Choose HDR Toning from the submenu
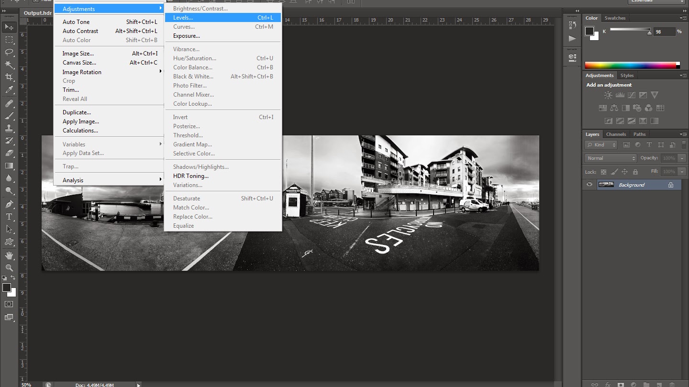The width and height of the screenshot is (689, 387). click(x=223, y=176)
